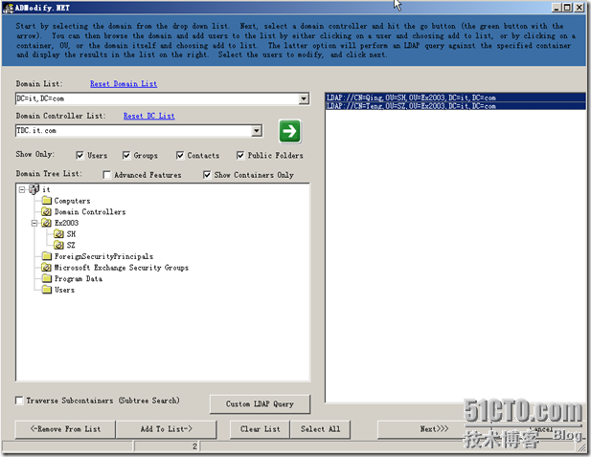Select the ForeignSecurityPrincipals tree label
This screenshot has height=457, width=591.
[103, 256]
